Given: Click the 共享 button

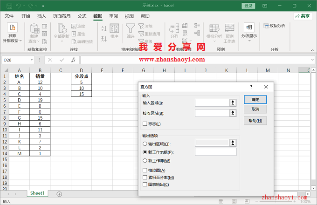Looking at the screenshot, I should [303, 16].
